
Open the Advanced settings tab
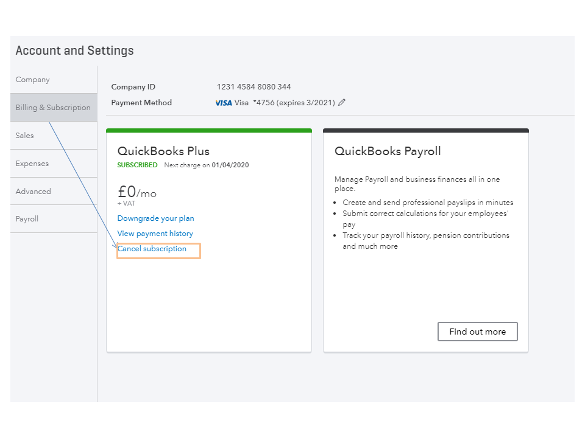pyautogui.click(x=34, y=192)
